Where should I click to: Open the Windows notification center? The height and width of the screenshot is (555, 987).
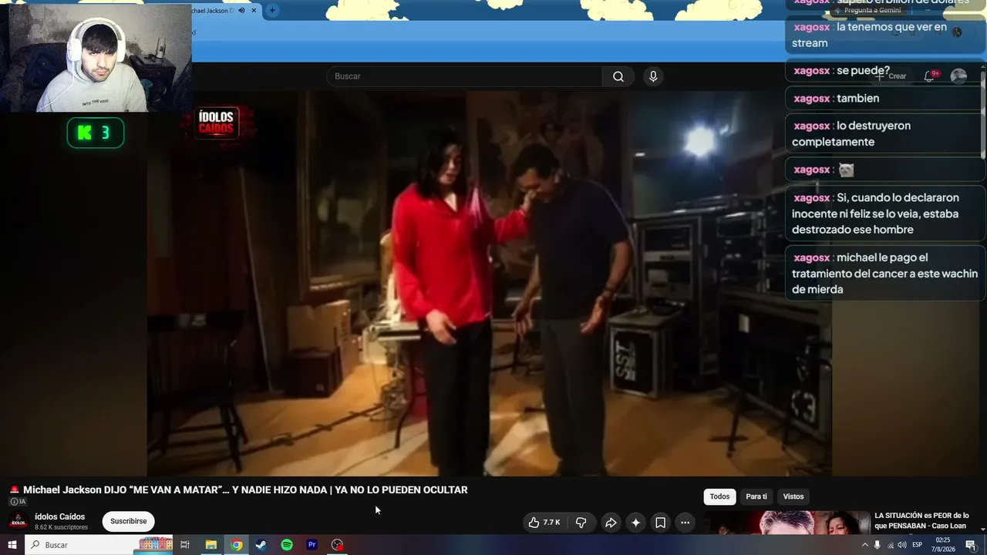(971, 545)
